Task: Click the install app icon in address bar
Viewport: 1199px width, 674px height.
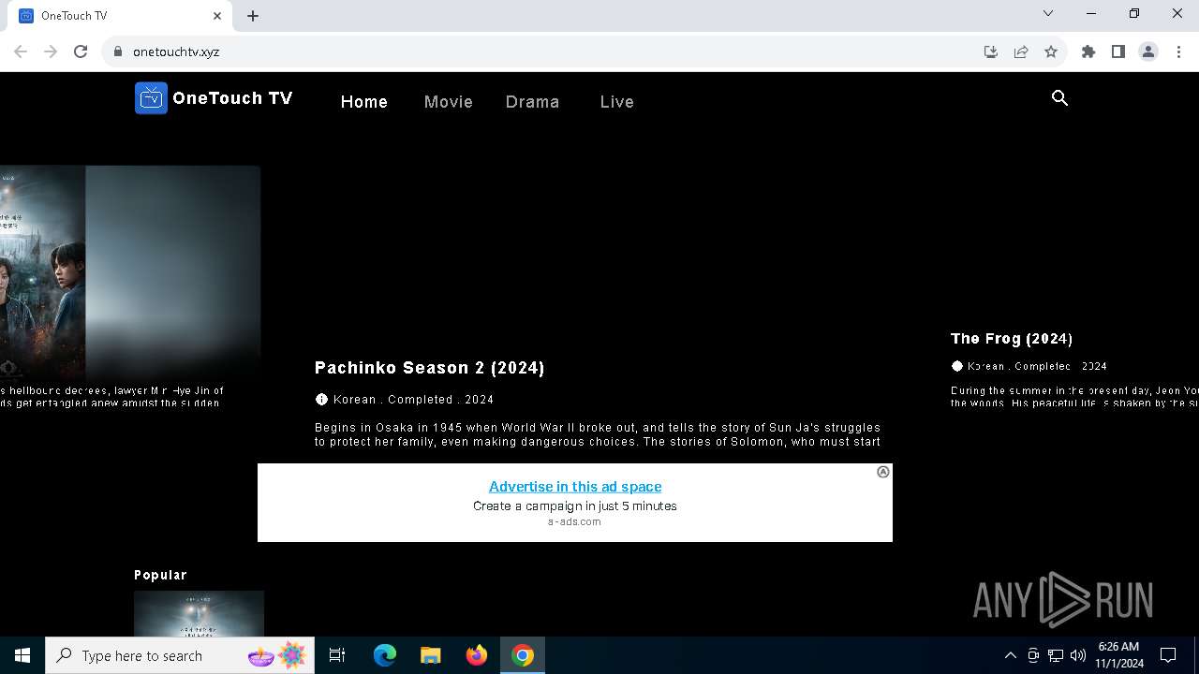Action: 991,51
